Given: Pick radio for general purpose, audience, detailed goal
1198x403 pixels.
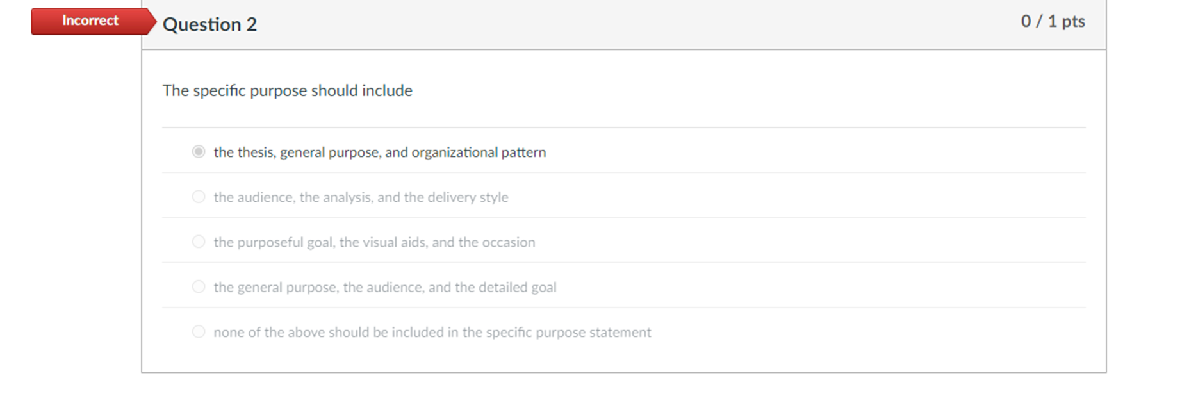Looking at the screenshot, I should coord(199,286).
